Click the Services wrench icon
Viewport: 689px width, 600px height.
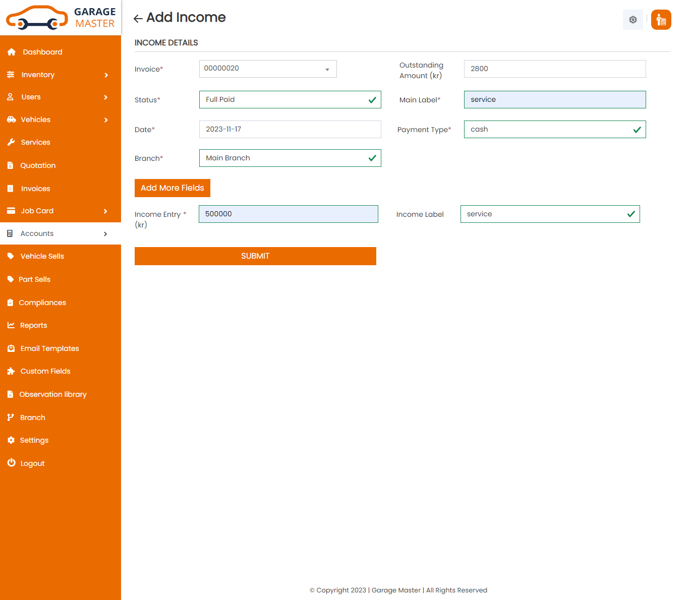pyautogui.click(x=11, y=142)
